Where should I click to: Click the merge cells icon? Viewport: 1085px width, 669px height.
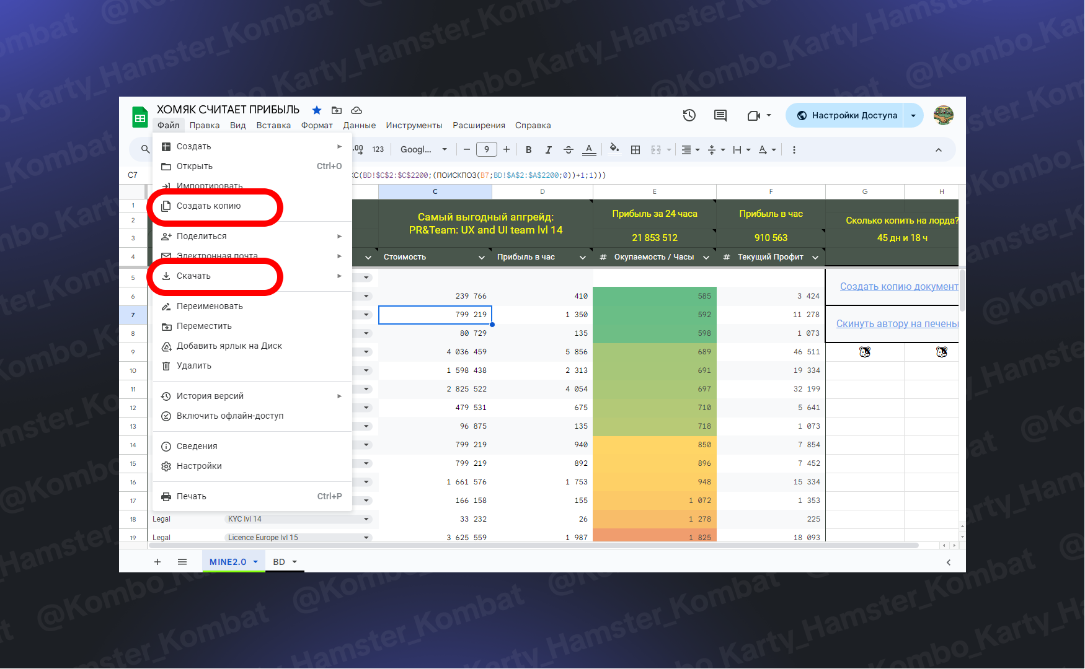click(x=656, y=149)
